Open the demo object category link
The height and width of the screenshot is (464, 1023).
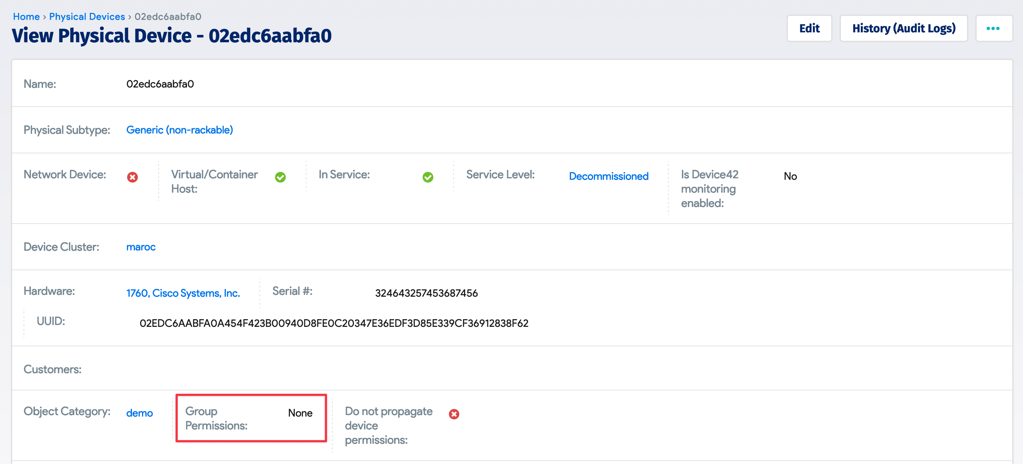[139, 413]
